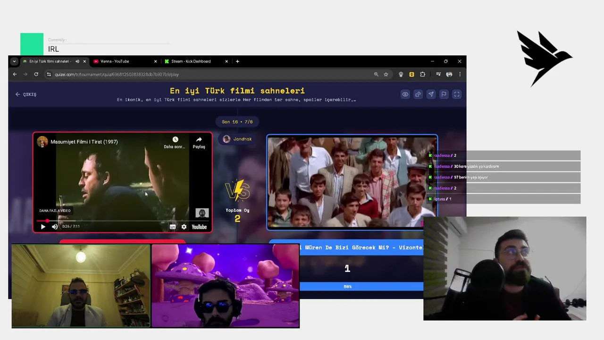Screen dimensions: 604x340
Task: Click the YouTube logo in player
Action: tap(199, 227)
